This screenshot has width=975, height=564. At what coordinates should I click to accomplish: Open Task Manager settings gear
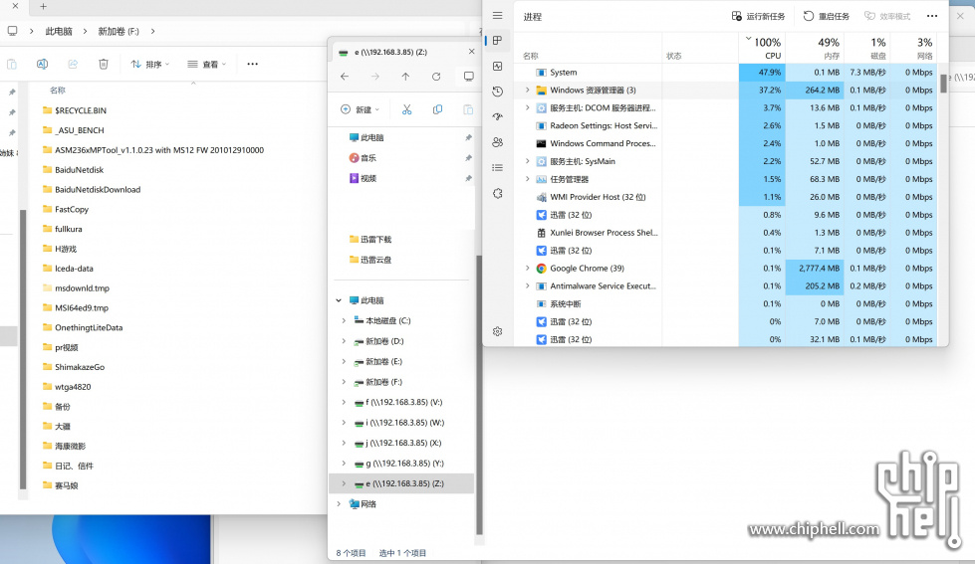point(497,331)
